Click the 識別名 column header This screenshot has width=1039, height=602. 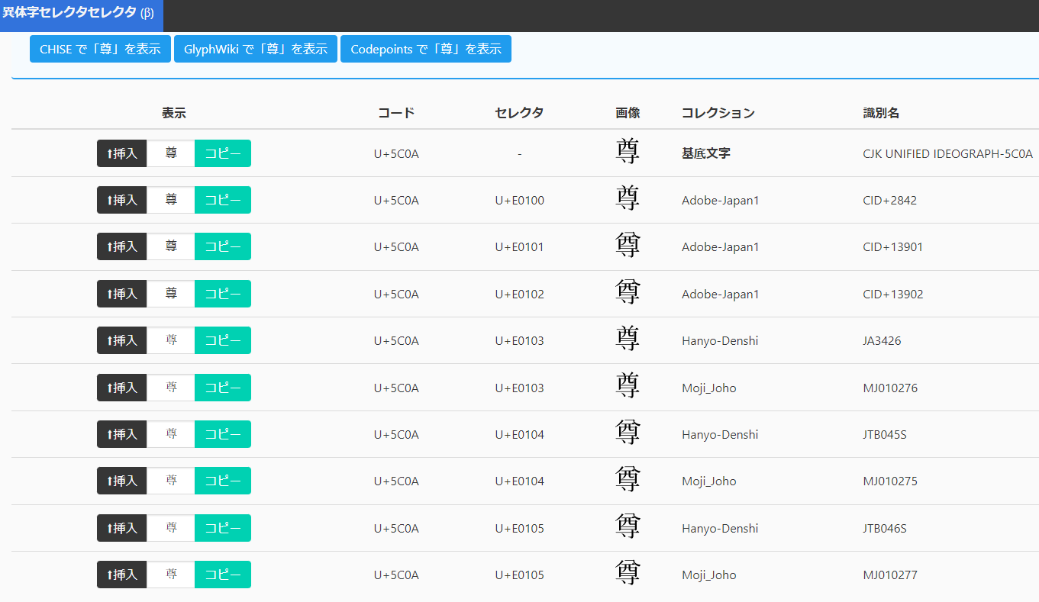click(881, 113)
